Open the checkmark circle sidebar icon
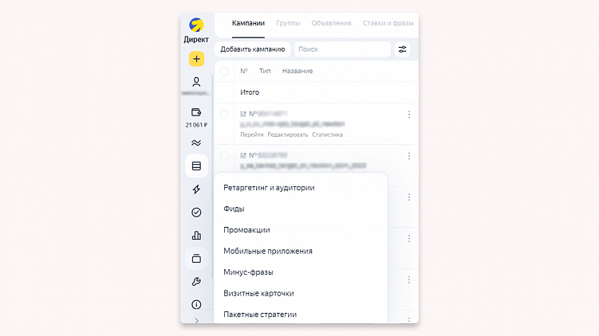The height and width of the screenshot is (336, 599). (x=196, y=213)
